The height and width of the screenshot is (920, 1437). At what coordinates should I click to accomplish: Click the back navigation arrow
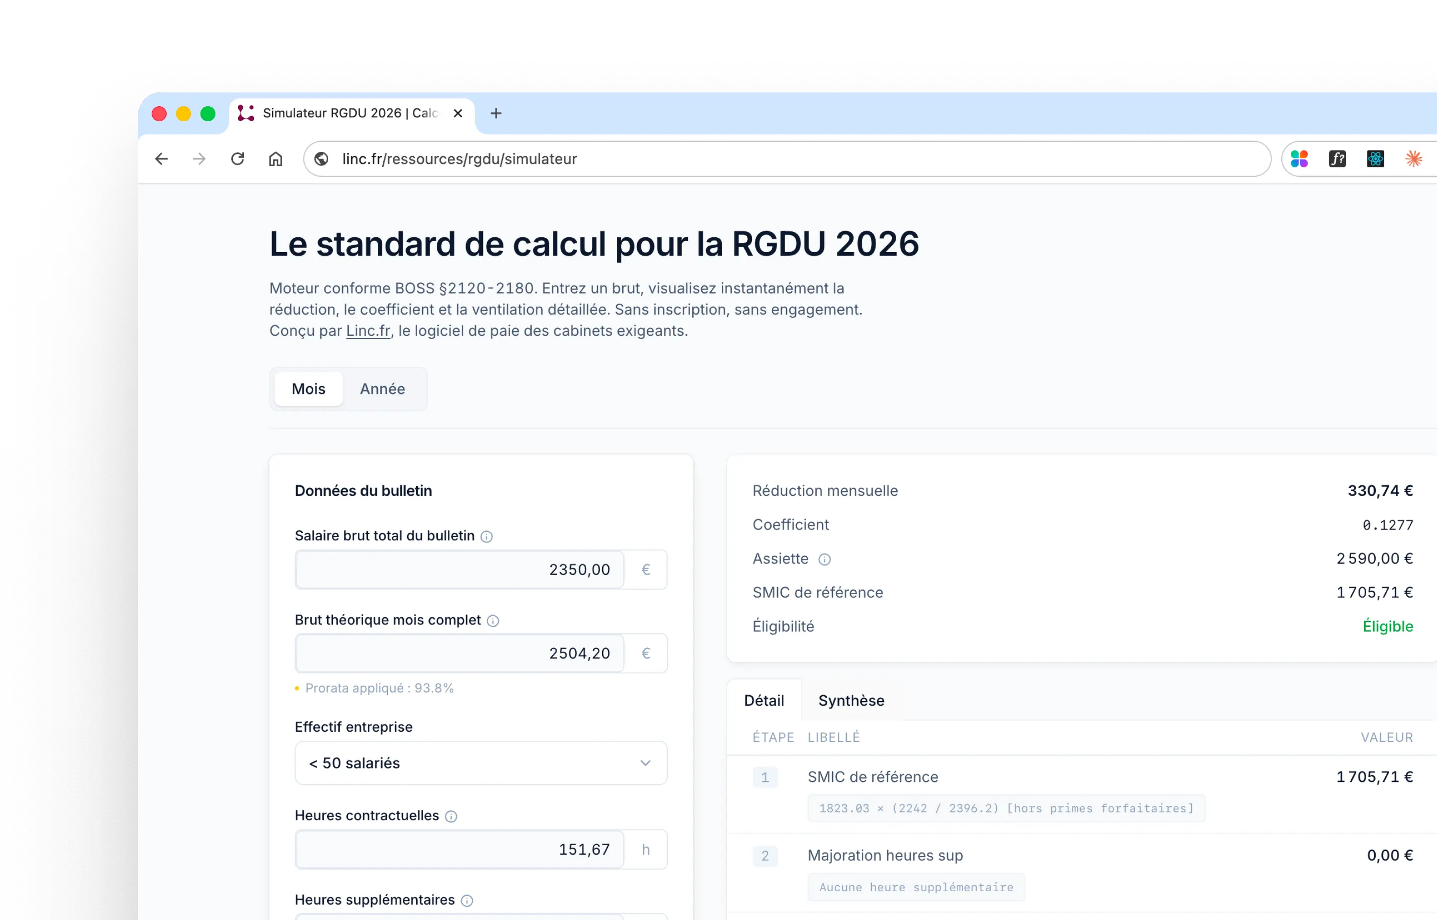[x=161, y=159]
